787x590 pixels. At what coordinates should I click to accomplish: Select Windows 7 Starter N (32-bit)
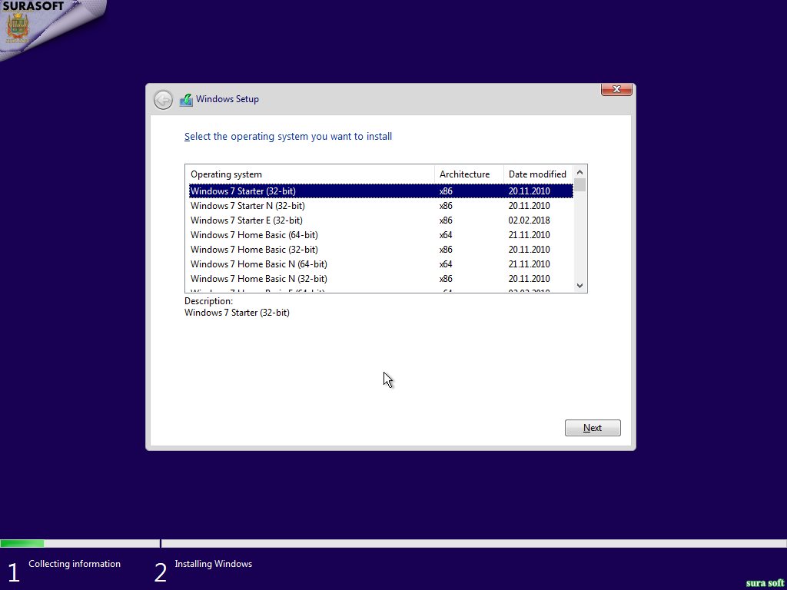pyautogui.click(x=381, y=206)
